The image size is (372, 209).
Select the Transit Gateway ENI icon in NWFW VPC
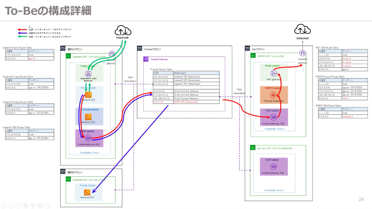pos(273,117)
